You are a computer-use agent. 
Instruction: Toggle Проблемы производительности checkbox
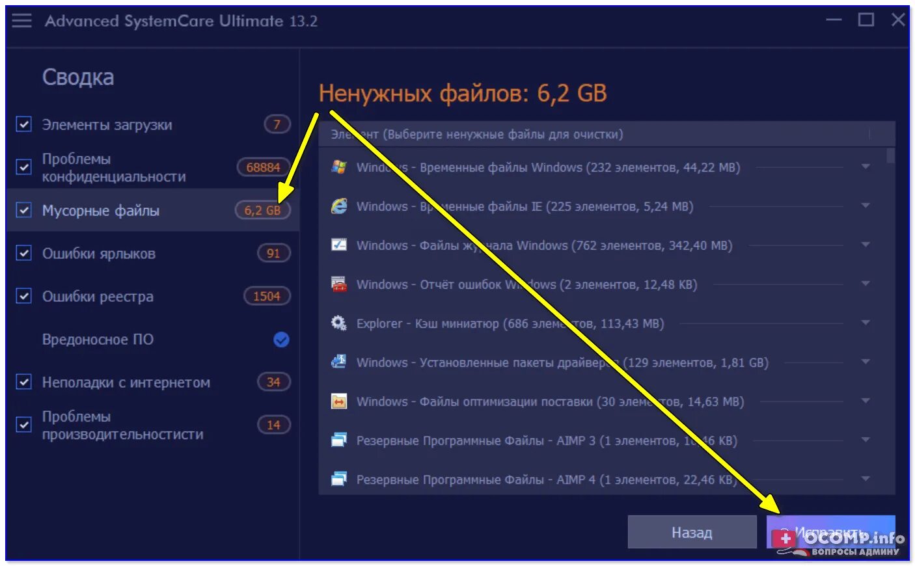tap(23, 425)
